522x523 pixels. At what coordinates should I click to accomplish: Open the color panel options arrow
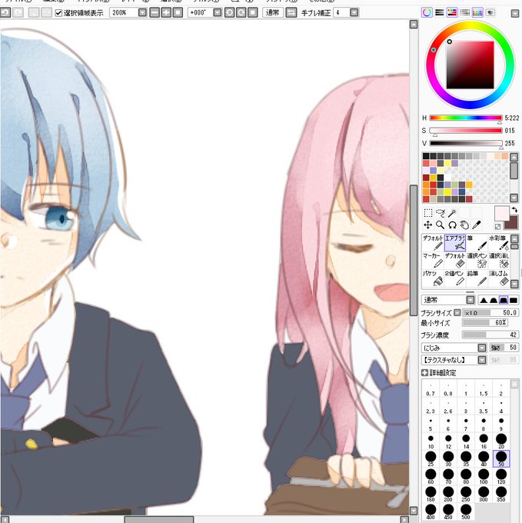coord(514,13)
